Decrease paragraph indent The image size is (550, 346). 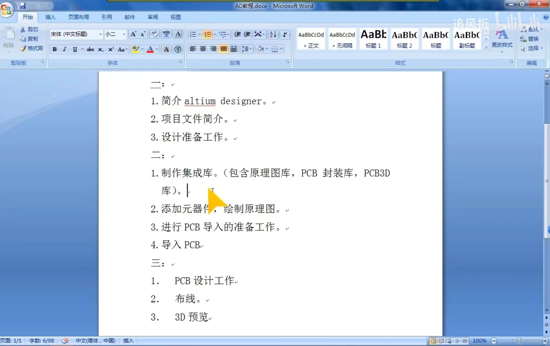click(237, 34)
